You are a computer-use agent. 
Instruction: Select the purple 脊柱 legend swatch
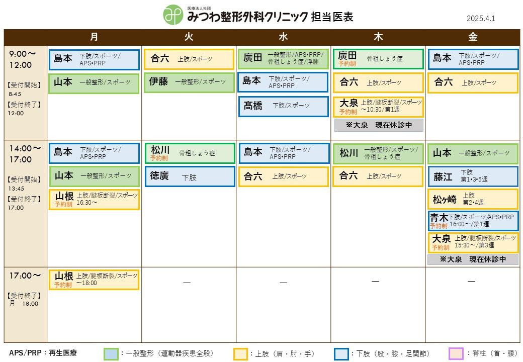pyautogui.click(x=456, y=354)
